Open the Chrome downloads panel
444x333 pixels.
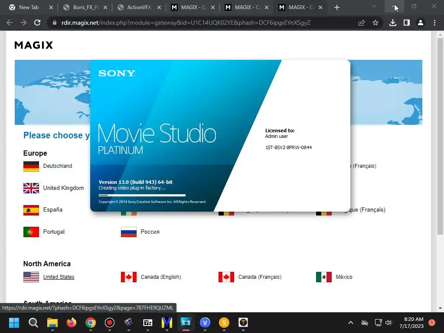tap(393, 23)
